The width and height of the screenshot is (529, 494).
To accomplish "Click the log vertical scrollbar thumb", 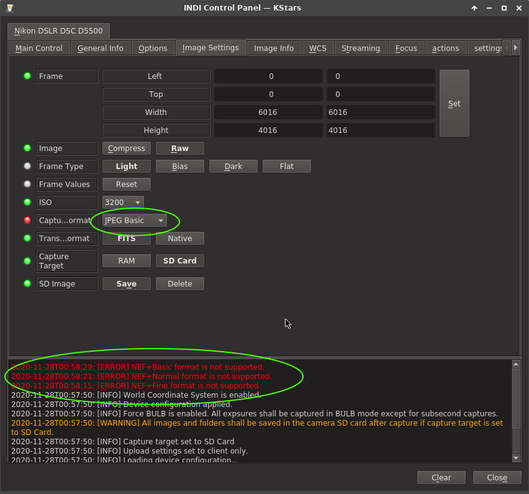I will click(516, 398).
